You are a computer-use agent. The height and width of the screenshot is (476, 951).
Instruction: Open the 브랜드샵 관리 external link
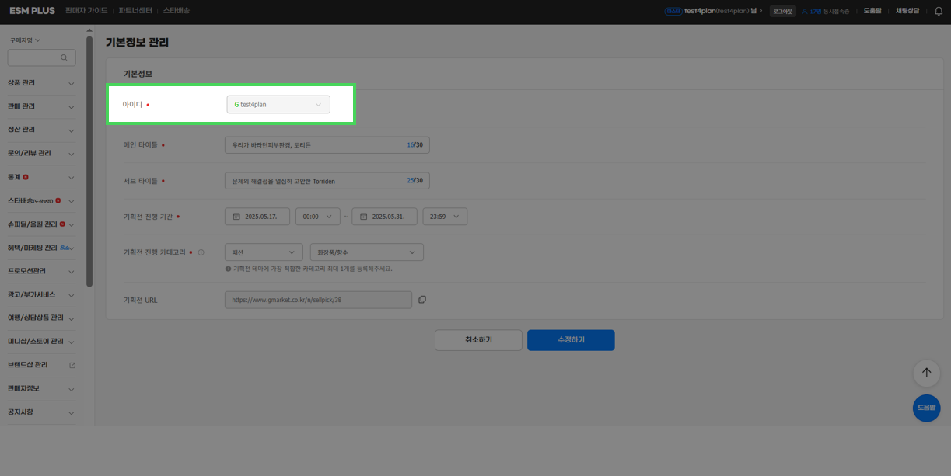point(41,365)
